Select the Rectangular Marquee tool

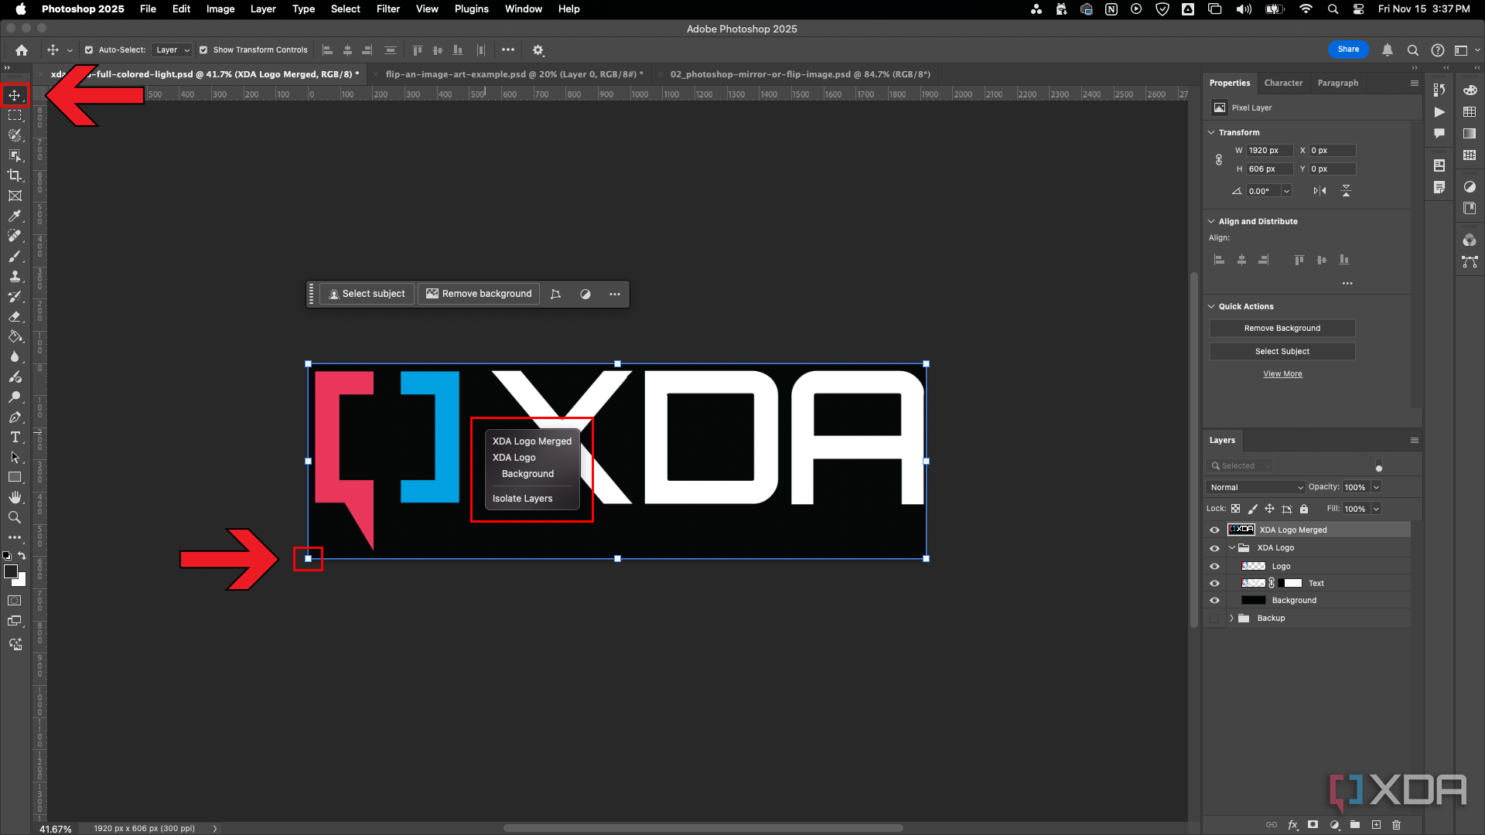(x=15, y=115)
